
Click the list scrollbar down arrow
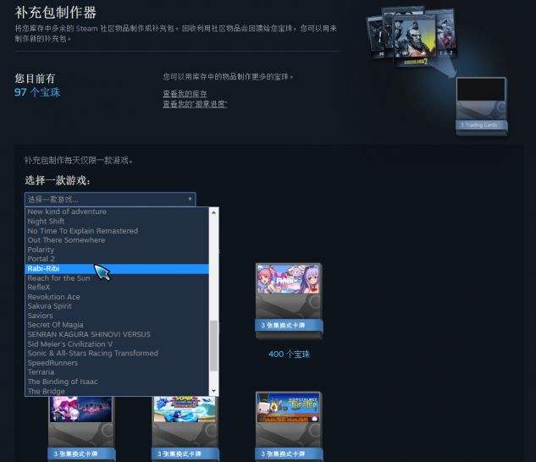point(213,391)
